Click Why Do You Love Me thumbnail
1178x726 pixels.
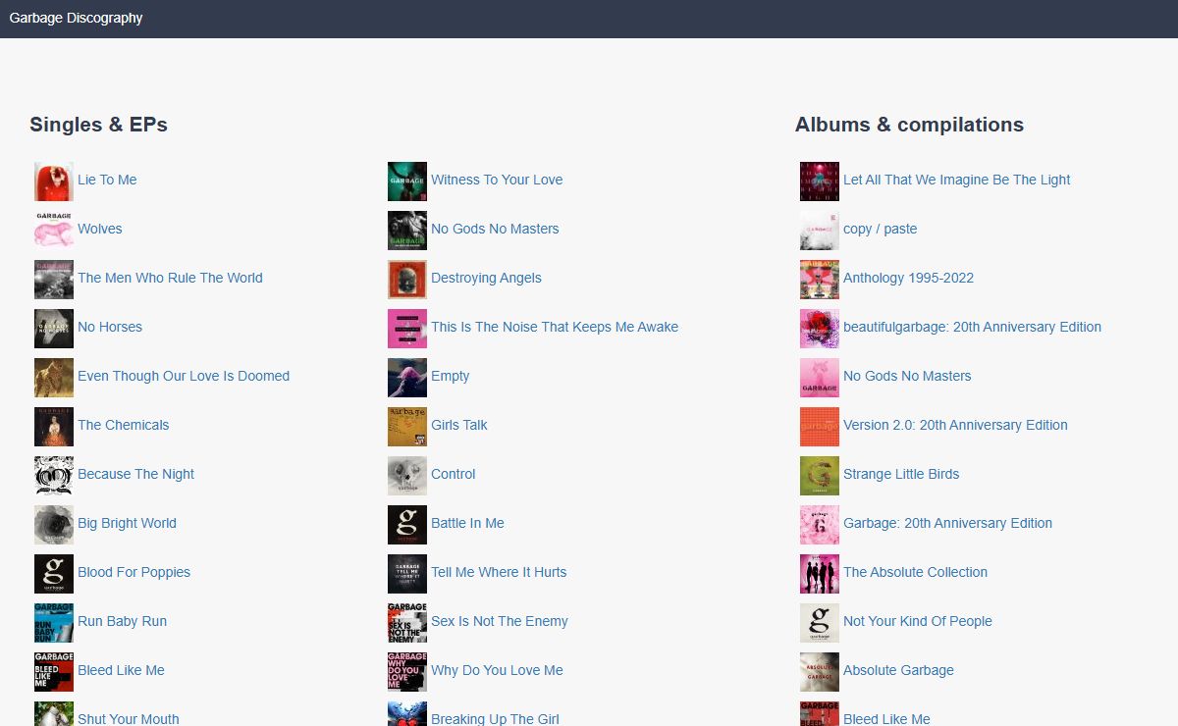(x=407, y=672)
